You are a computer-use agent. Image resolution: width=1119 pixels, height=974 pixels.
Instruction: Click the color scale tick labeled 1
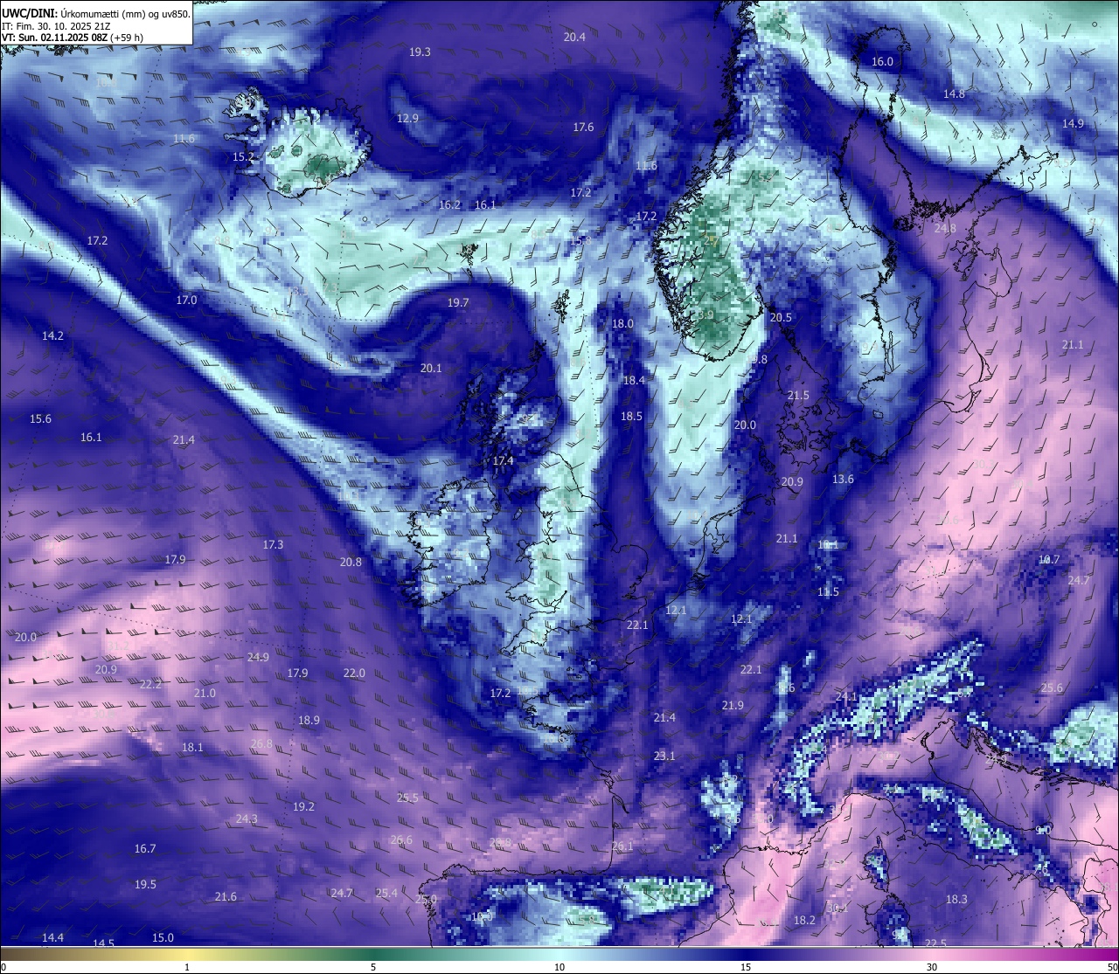187,967
